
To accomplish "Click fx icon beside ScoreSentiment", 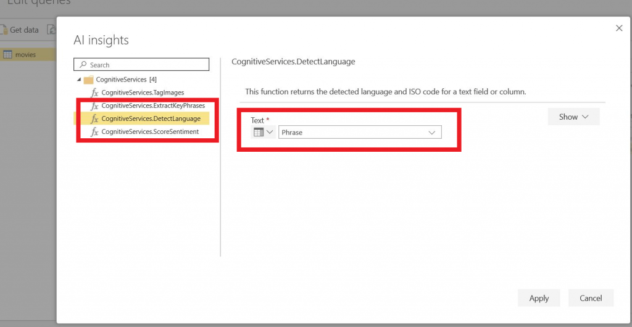I will click(x=94, y=132).
